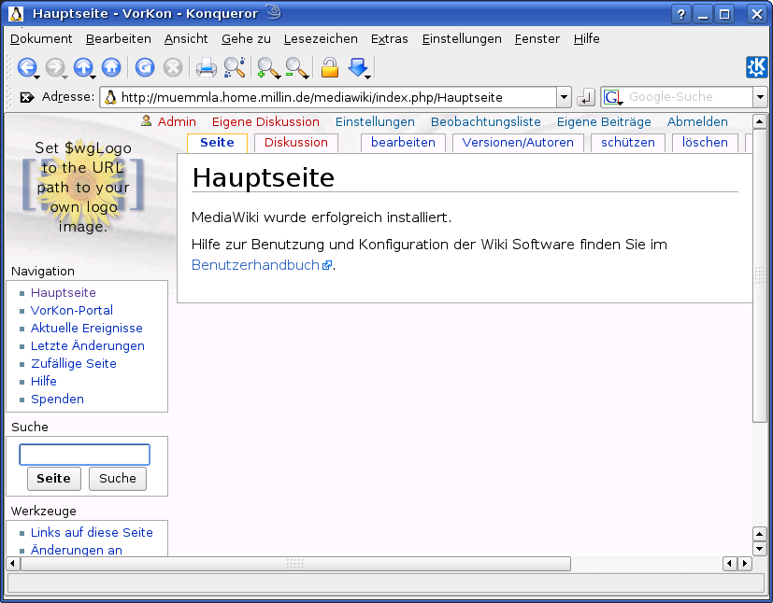The width and height of the screenshot is (773, 603).
Task: Open Find in page binoculars-style icon
Action: 235,67
